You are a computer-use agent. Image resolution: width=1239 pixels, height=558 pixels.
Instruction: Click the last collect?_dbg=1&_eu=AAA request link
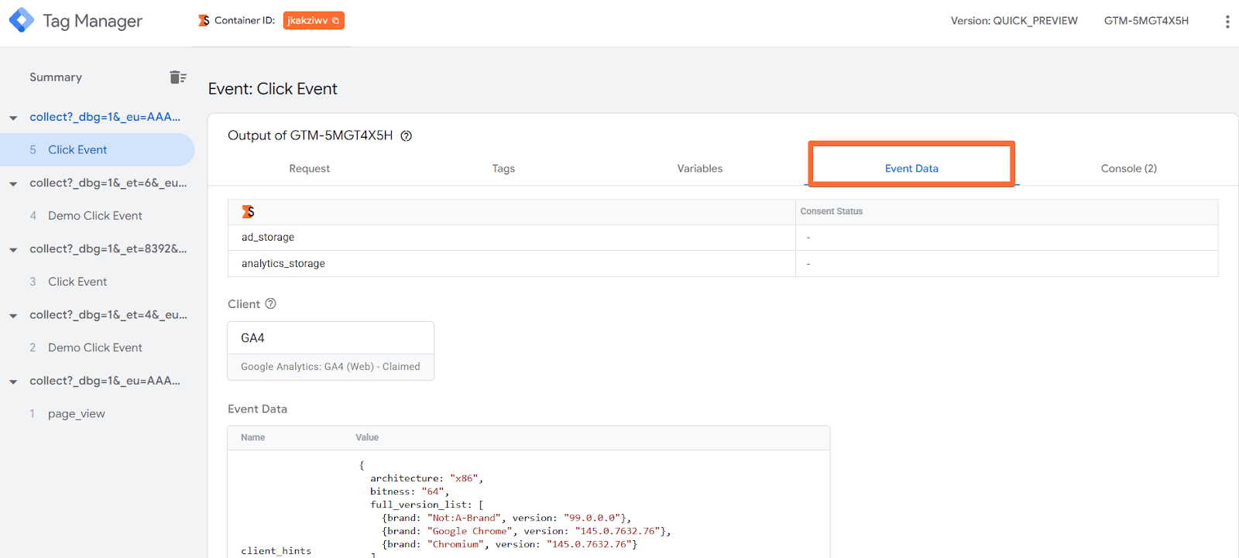point(105,381)
